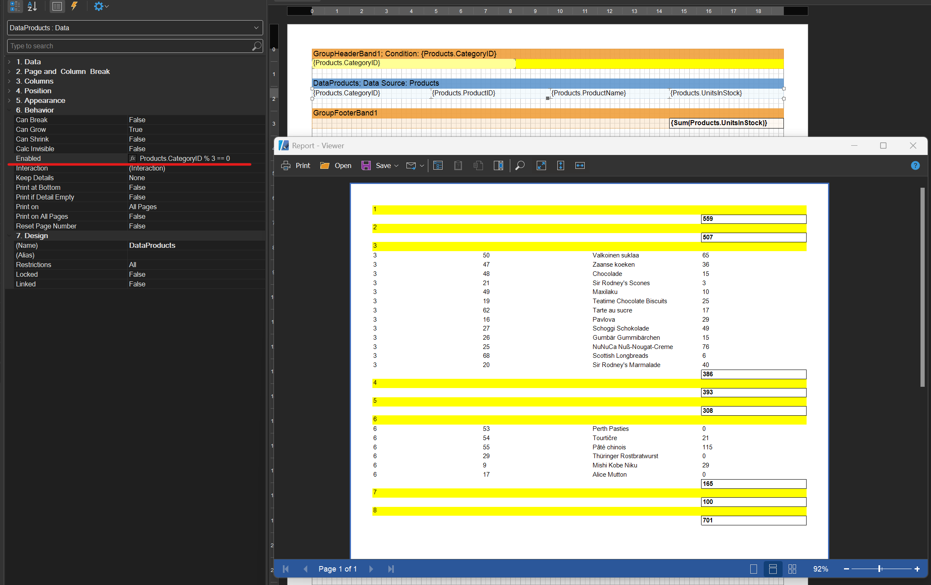Open the property grid gear settings menu
Screen dimensions: 931x585
pyautogui.click(x=100, y=6)
